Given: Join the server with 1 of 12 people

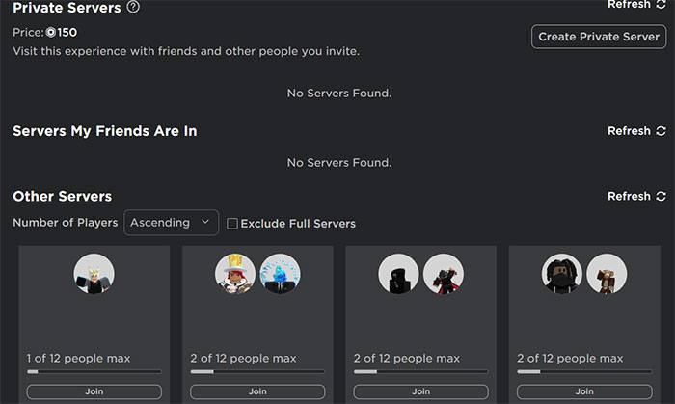Looking at the screenshot, I should coord(94,391).
